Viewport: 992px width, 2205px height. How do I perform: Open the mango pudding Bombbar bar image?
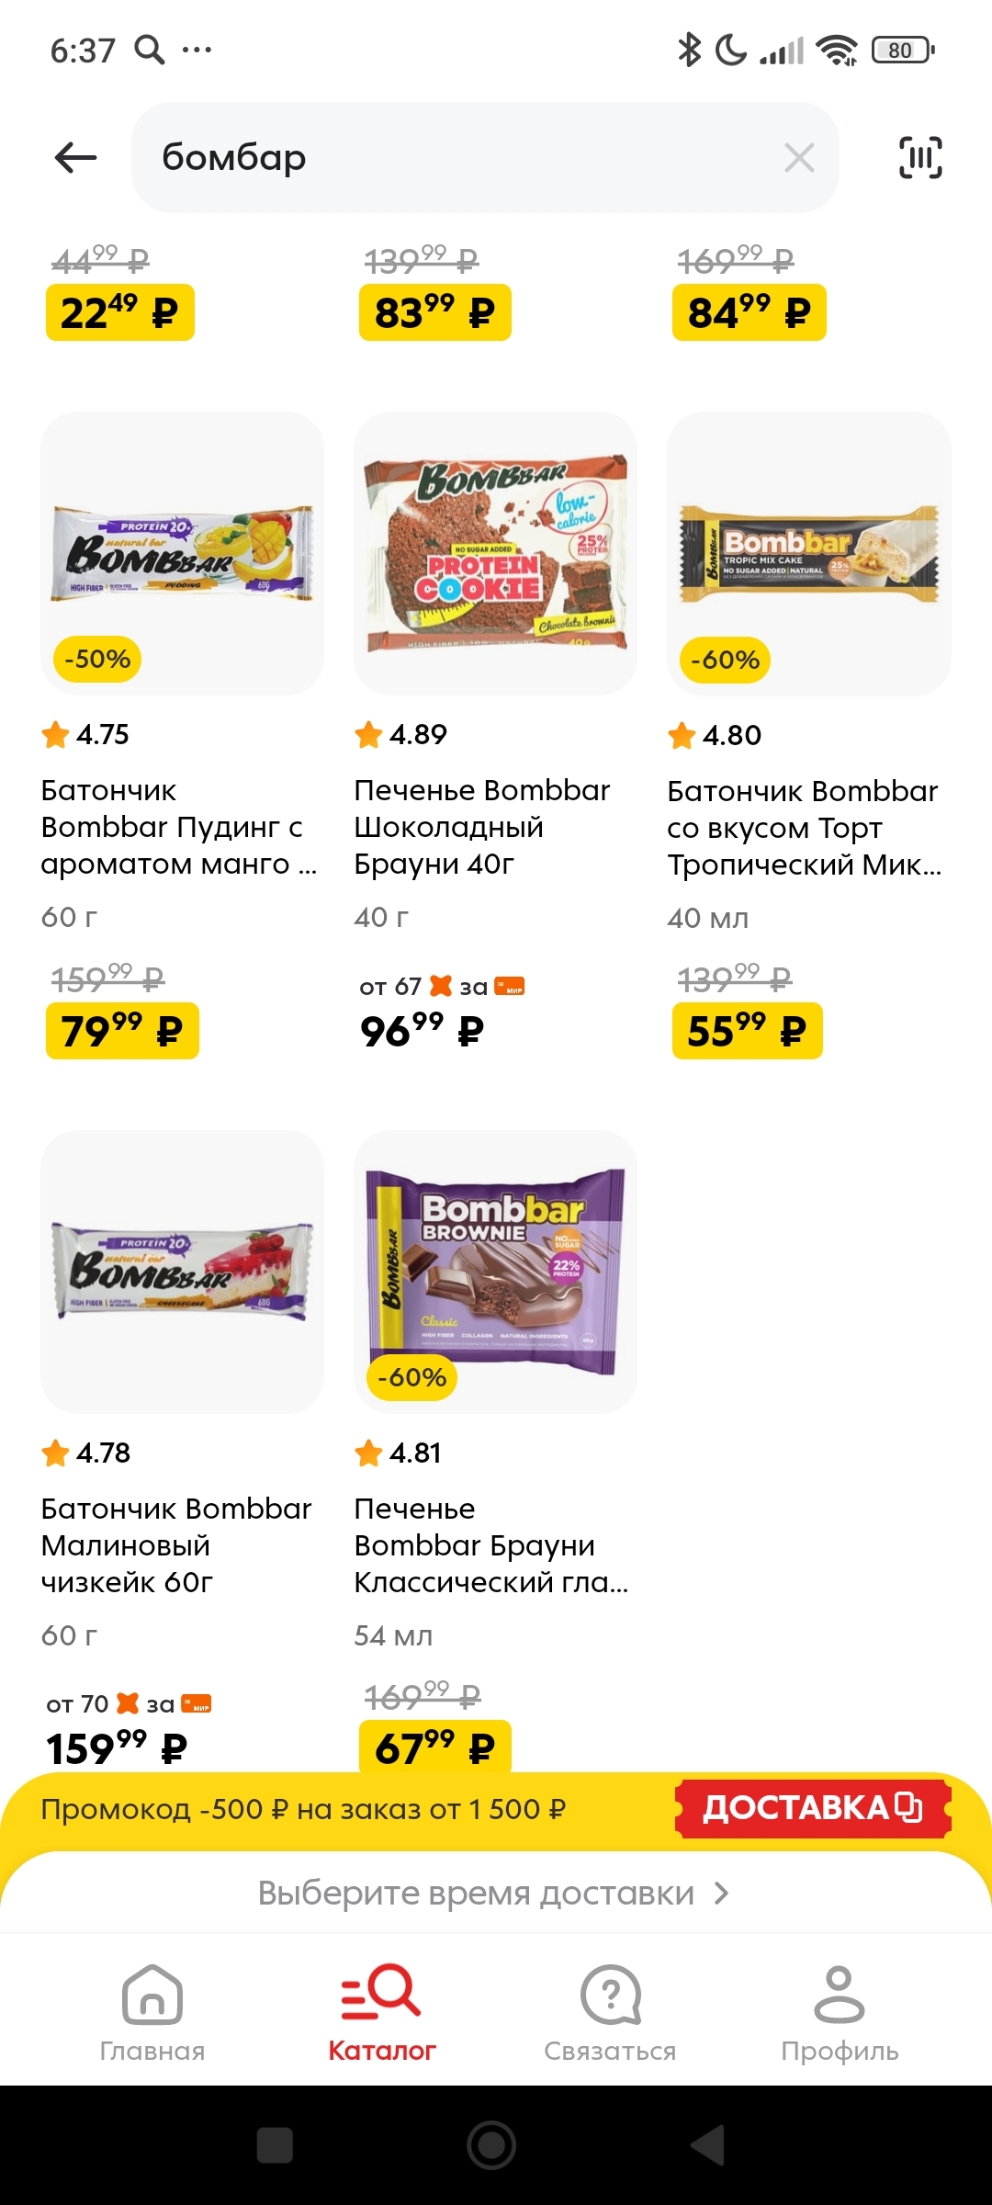[182, 553]
